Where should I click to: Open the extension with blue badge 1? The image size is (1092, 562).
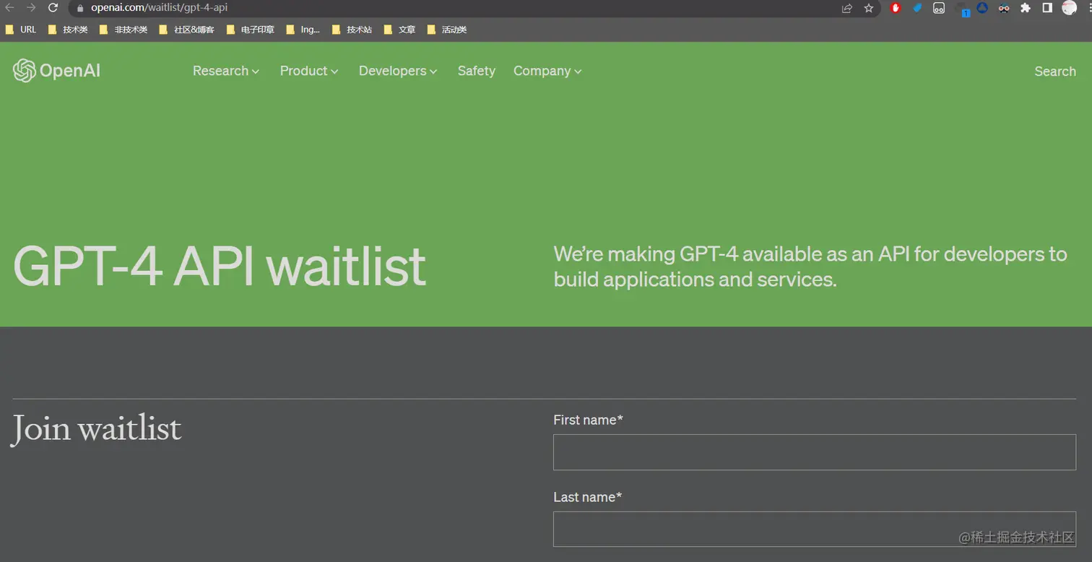point(962,9)
